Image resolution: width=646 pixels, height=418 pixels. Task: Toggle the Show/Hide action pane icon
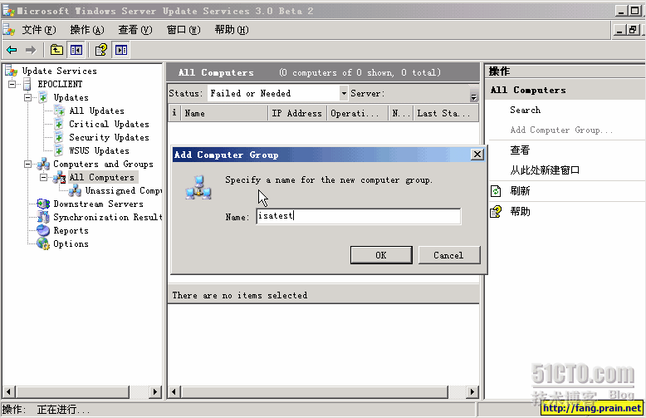tap(121, 51)
